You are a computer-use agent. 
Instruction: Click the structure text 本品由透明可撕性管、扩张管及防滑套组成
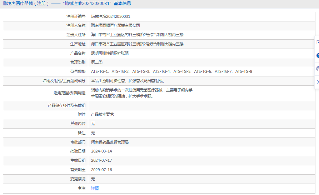pyautogui.click(x=128, y=81)
